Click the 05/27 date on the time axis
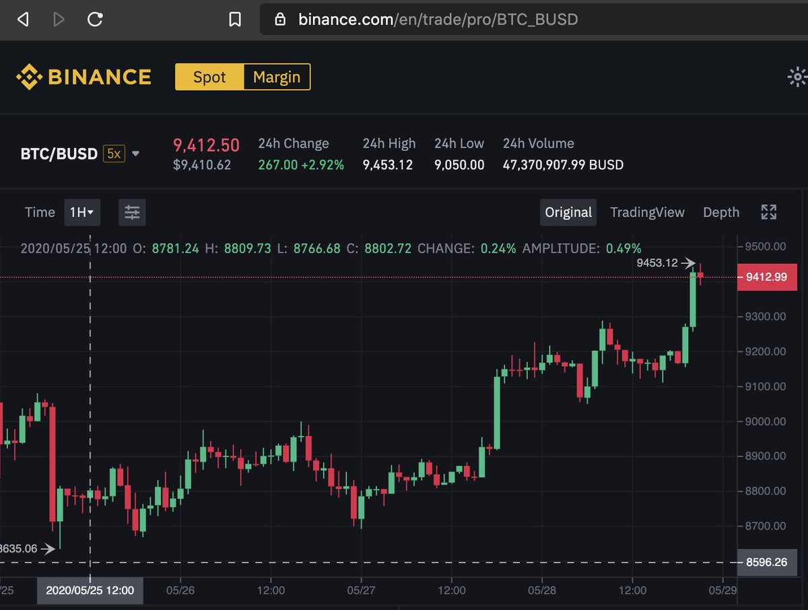808x610 pixels. [361, 590]
